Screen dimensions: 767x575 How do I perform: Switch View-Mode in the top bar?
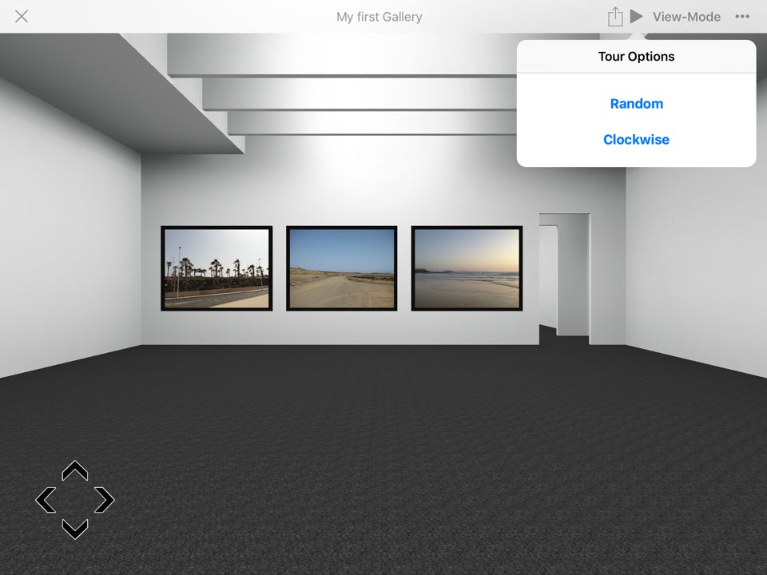click(686, 17)
